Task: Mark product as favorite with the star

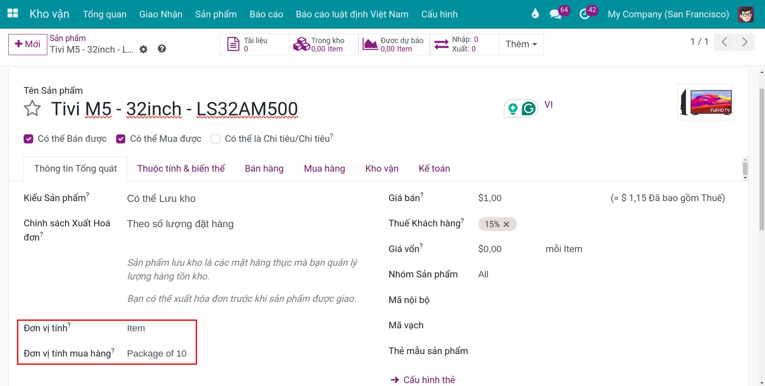Action: click(32, 109)
